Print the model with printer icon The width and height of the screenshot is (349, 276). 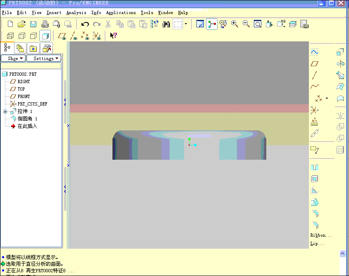click(x=45, y=24)
